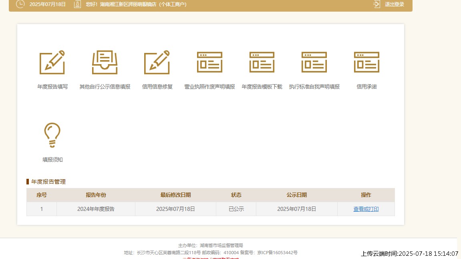Click the 填报须知 label

(52, 160)
